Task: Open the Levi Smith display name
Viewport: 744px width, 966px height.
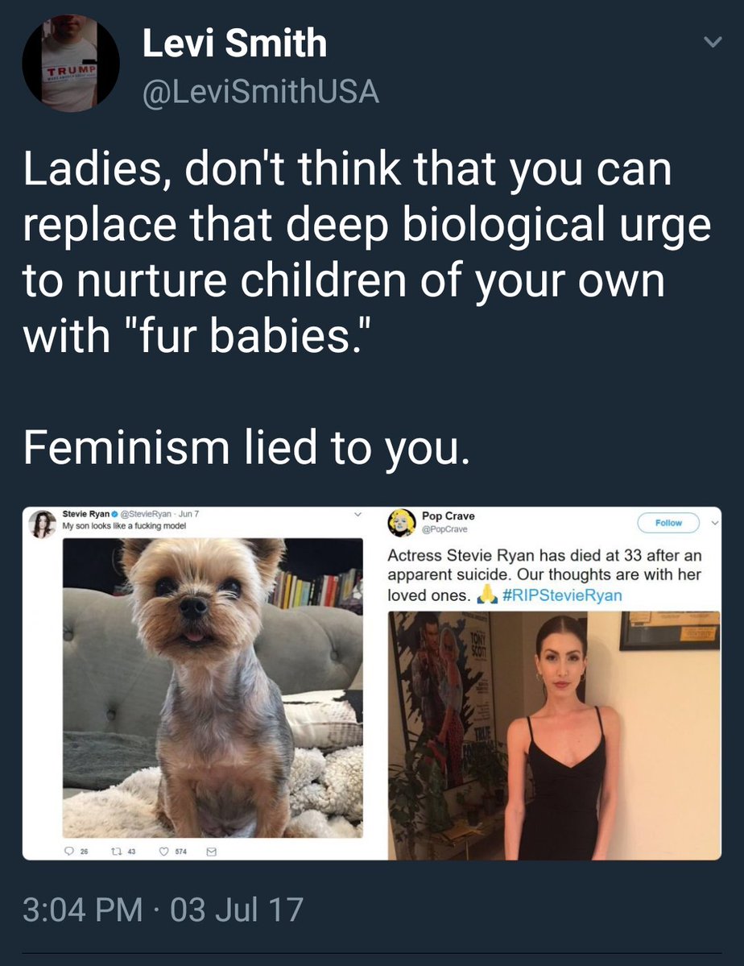Action: tap(234, 44)
